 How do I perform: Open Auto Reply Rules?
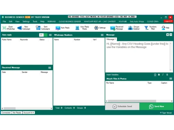coord(82,28)
